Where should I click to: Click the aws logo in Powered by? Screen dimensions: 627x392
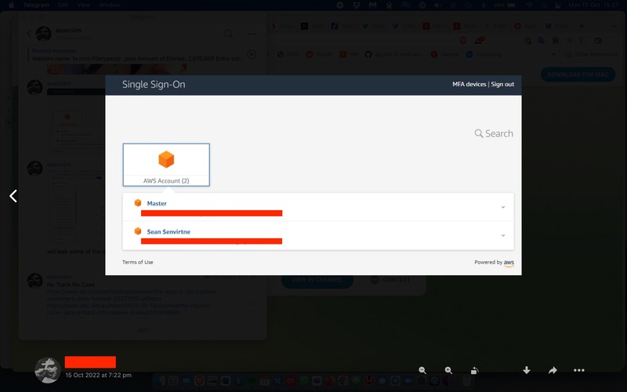tap(509, 263)
